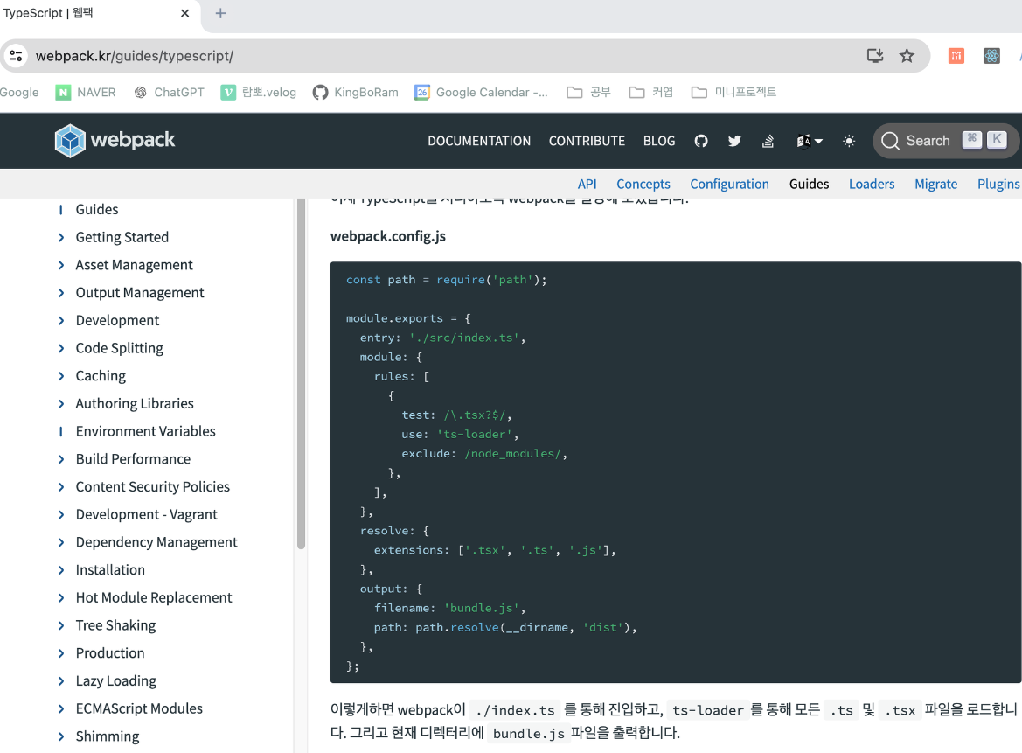Toggle the light/dark theme sun icon
Image resolution: width=1022 pixels, height=753 pixels.
[x=849, y=141]
